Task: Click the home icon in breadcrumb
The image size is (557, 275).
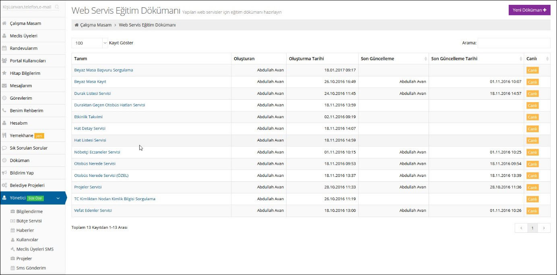Action: [76, 25]
